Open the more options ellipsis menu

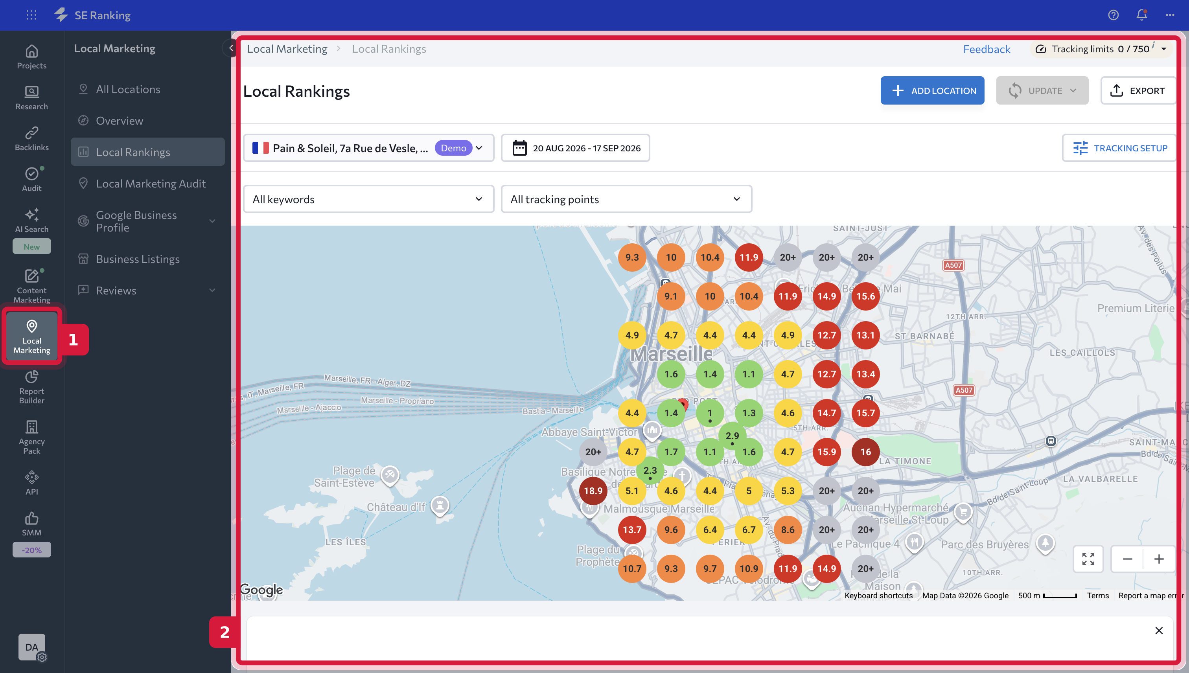(1170, 15)
